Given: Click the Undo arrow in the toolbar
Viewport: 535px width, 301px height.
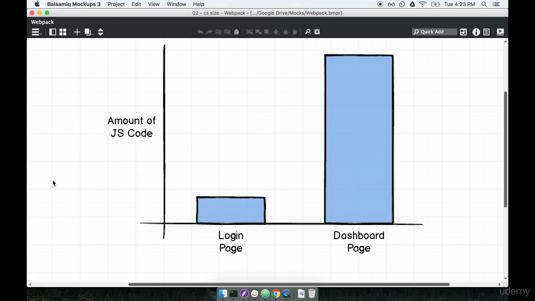Looking at the screenshot, I should coord(200,32).
